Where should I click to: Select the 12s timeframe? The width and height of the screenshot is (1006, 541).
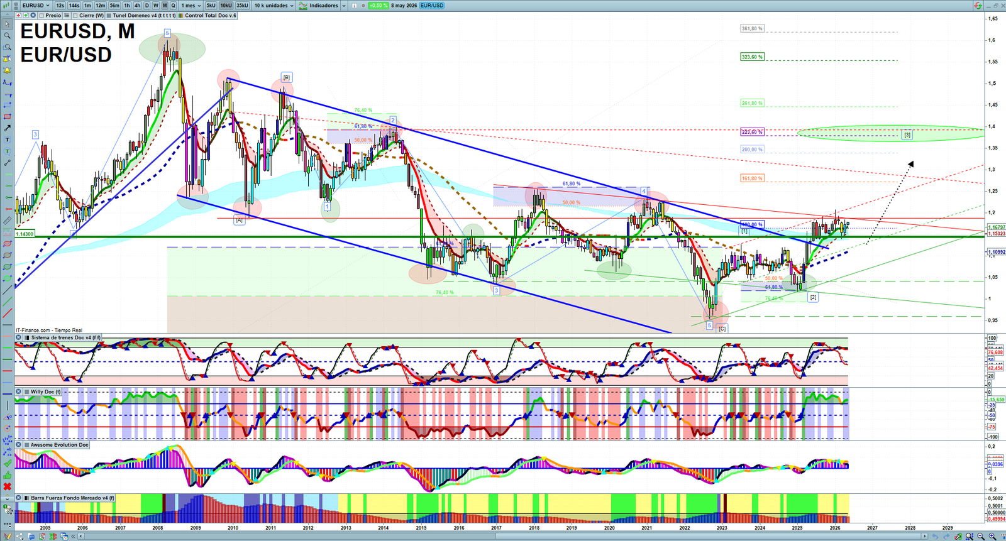[60, 6]
